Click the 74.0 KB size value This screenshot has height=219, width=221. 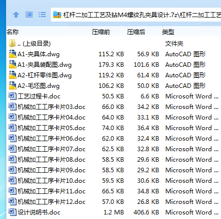click(x=113, y=128)
